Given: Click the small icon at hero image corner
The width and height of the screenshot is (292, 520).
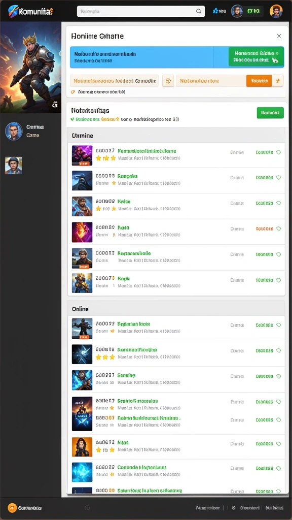Looking at the screenshot, I should point(55,105).
